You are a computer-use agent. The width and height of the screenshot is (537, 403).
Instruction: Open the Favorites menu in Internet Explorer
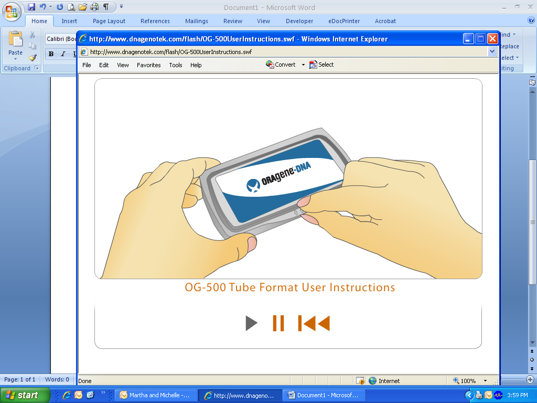point(148,65)
